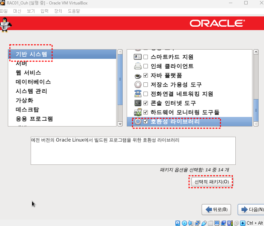Go back with the 뒤로(B) button
264x226 pixels.
pyautogui.click(x=216, y=210)
